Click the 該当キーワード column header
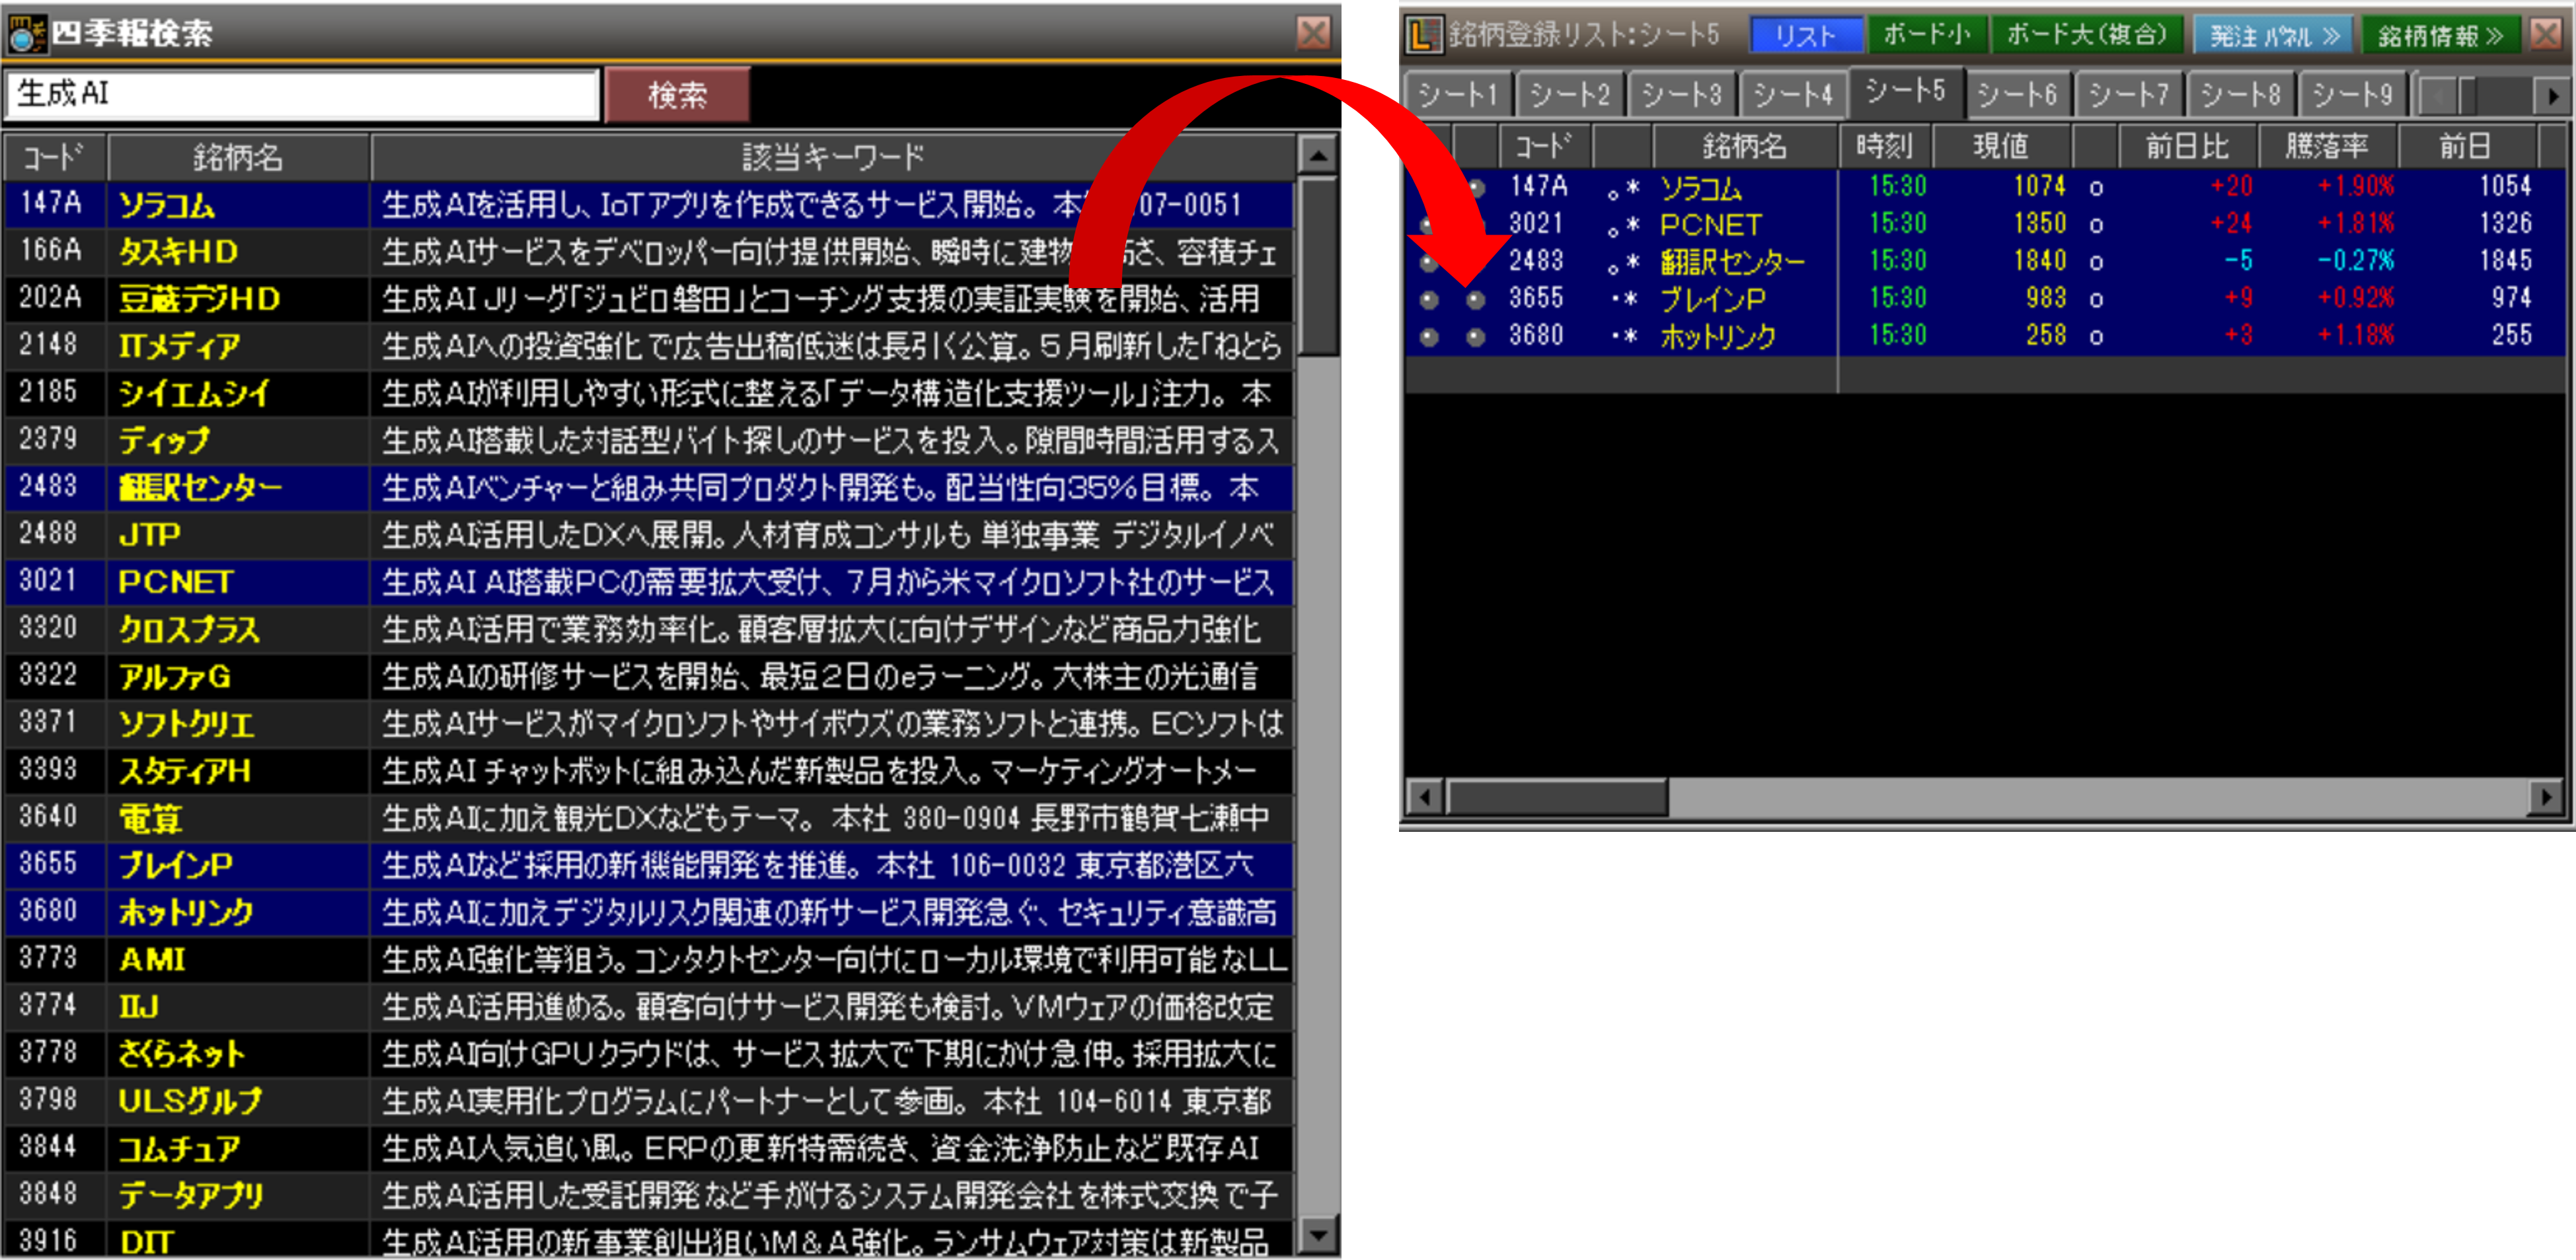2576x1260 pixels. tap(833, 157)
